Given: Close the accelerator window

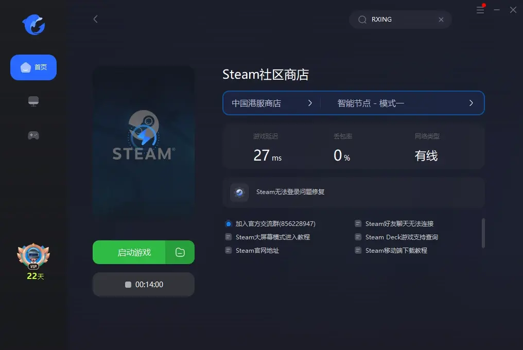Looking at the screenshot, I should (x=513, y=10).
